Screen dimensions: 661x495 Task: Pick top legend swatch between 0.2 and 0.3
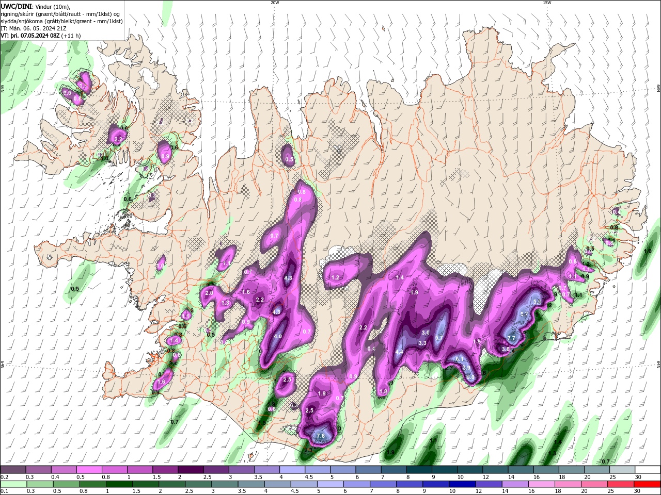(x=13, y=470)
